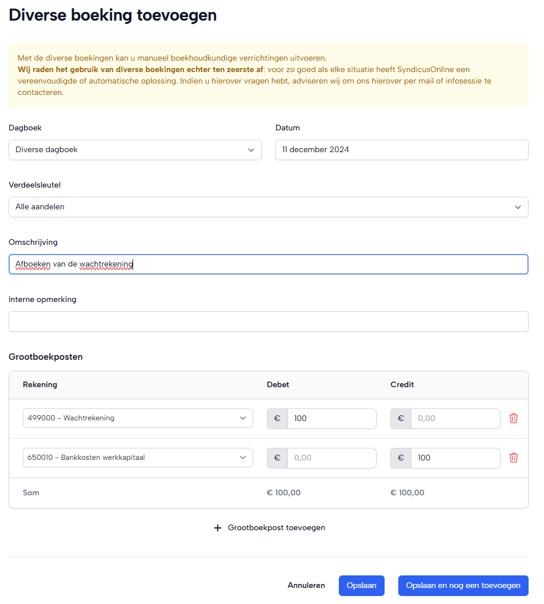The width and height of the screenshot is (544, 604).
Task: Select the Interne opmerking input
Action: (x=268, y=321)
